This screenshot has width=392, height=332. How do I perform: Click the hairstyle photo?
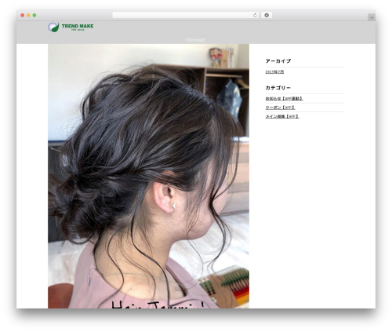(x=148, y=176)
